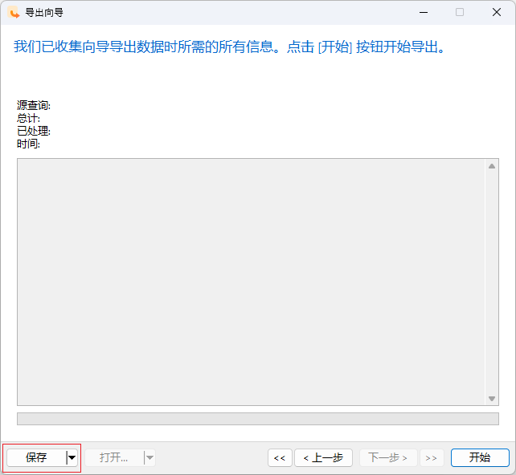The height and width of the screenshot is (475, 516).
Task: Click the 源查询: label
Action: tap(34, 105)
